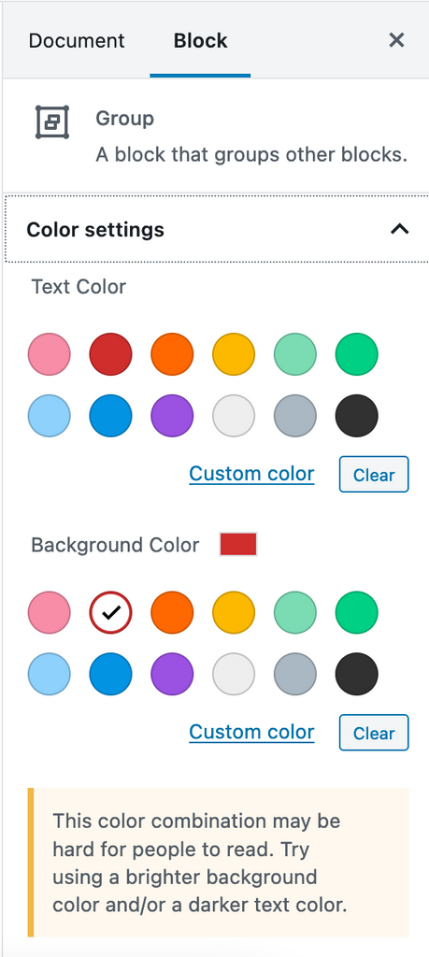
Task: Set purple as text color
Action: (x=172, y=416)
